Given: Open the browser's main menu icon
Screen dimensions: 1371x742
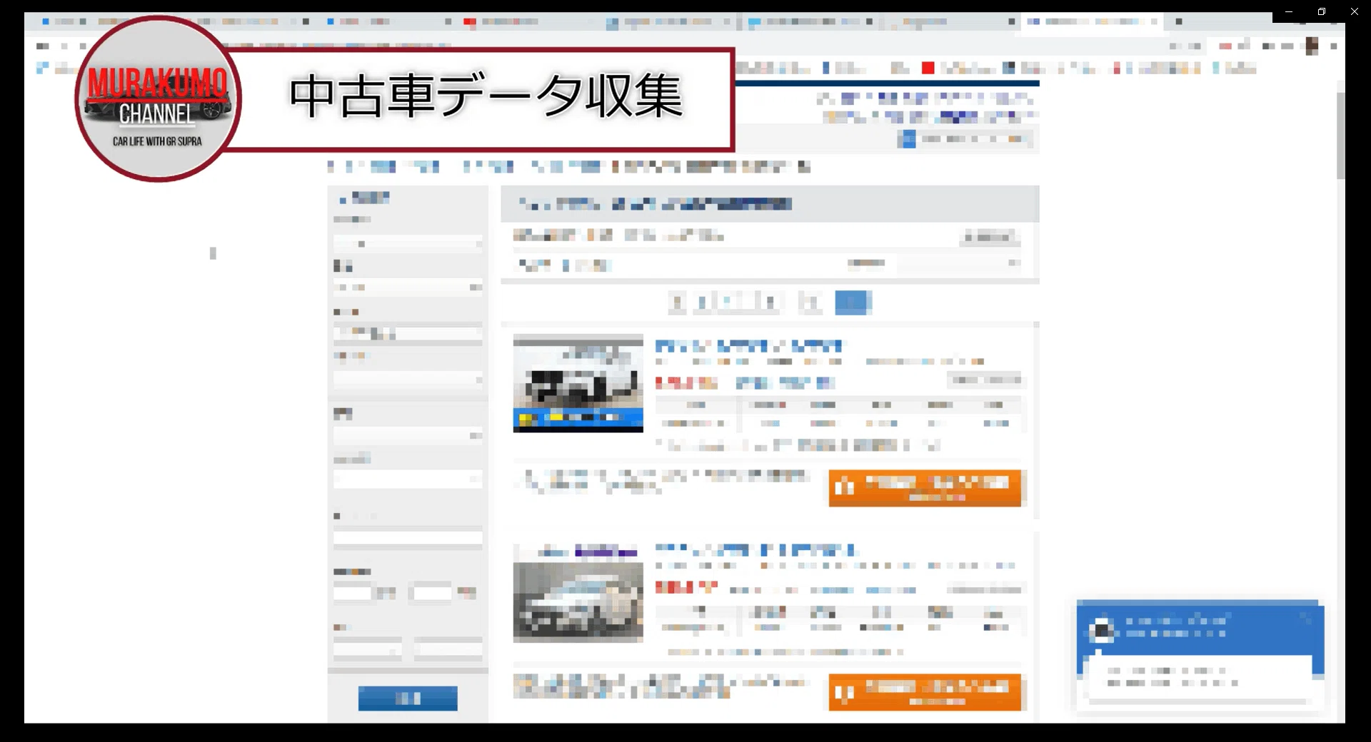Looking at the screenshot, I should [x=1333, y=46].
